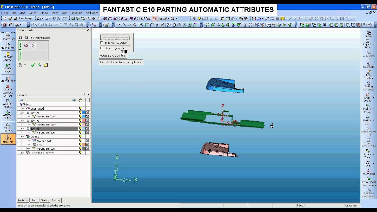Open the File menu
The height and width of the screenshot is (212, 377).
click(6, 13)
